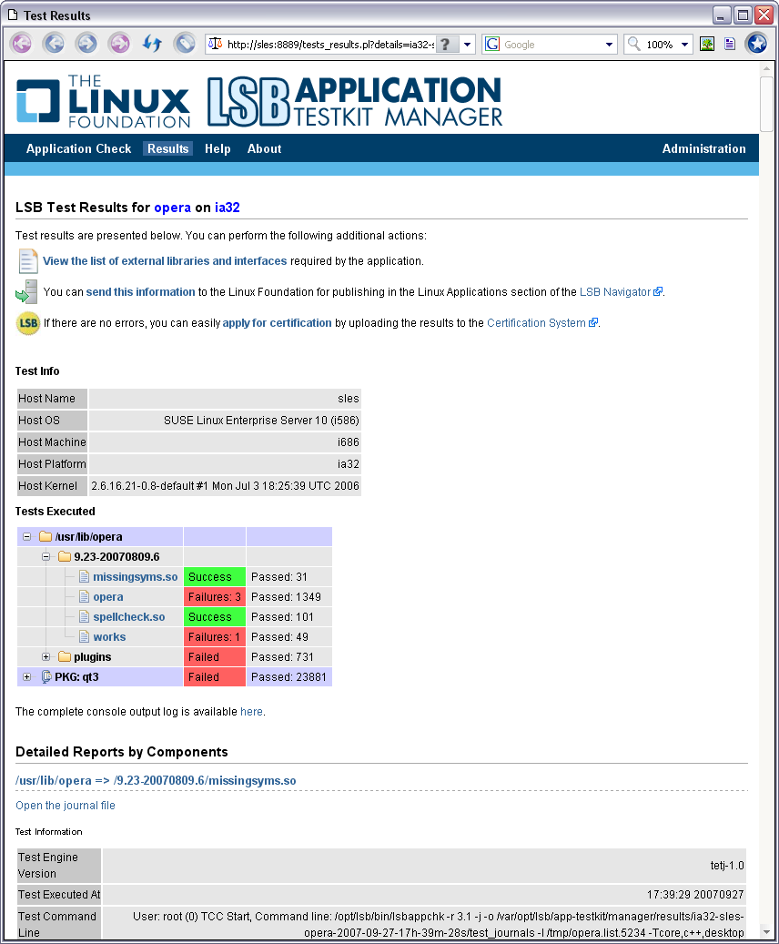
Task: Click the folder icon for /usr/lib/opera
Action: tap(46, 536)
